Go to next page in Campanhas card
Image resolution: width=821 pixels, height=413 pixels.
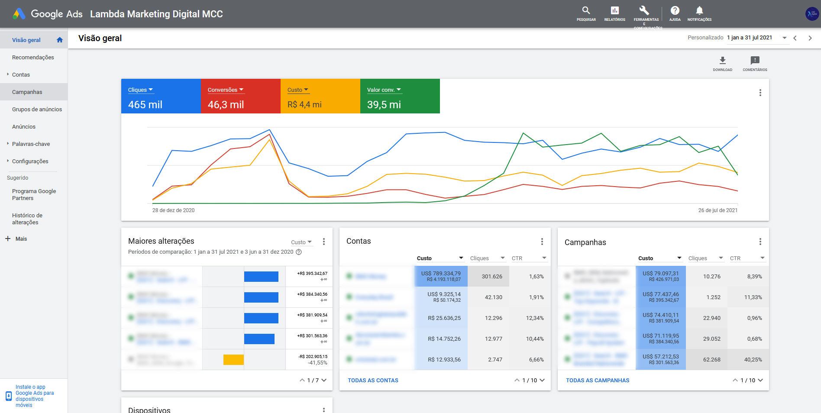(x=760, y=380)
